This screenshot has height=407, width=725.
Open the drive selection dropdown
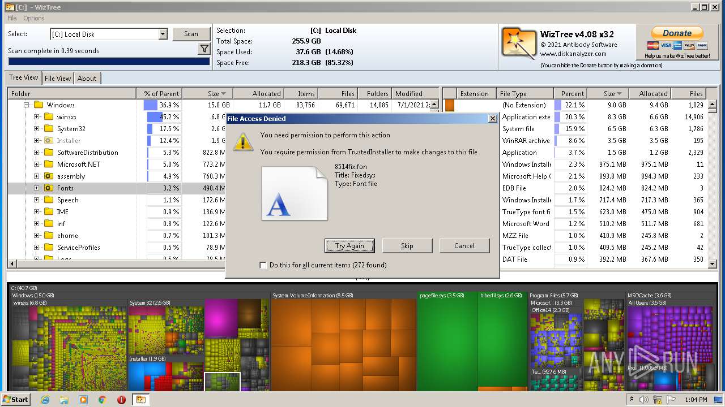click(x=163, y=34)
